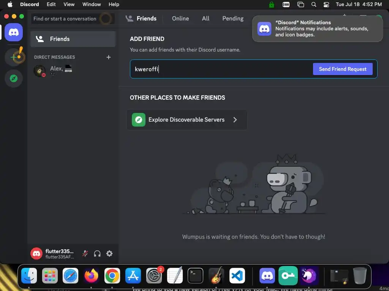Open the Apple menu
Viewport: 389px width, 291px height.
(x=10, y=4)
